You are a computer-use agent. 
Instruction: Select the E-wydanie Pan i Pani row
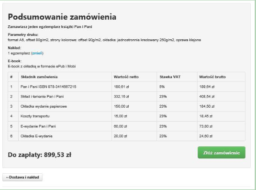pos(126,126)
